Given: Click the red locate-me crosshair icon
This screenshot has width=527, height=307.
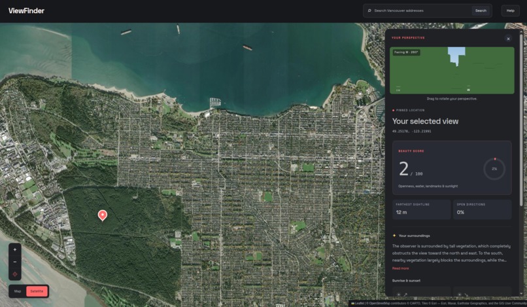Looking at the screenshot, I should [x=15, y=274].
